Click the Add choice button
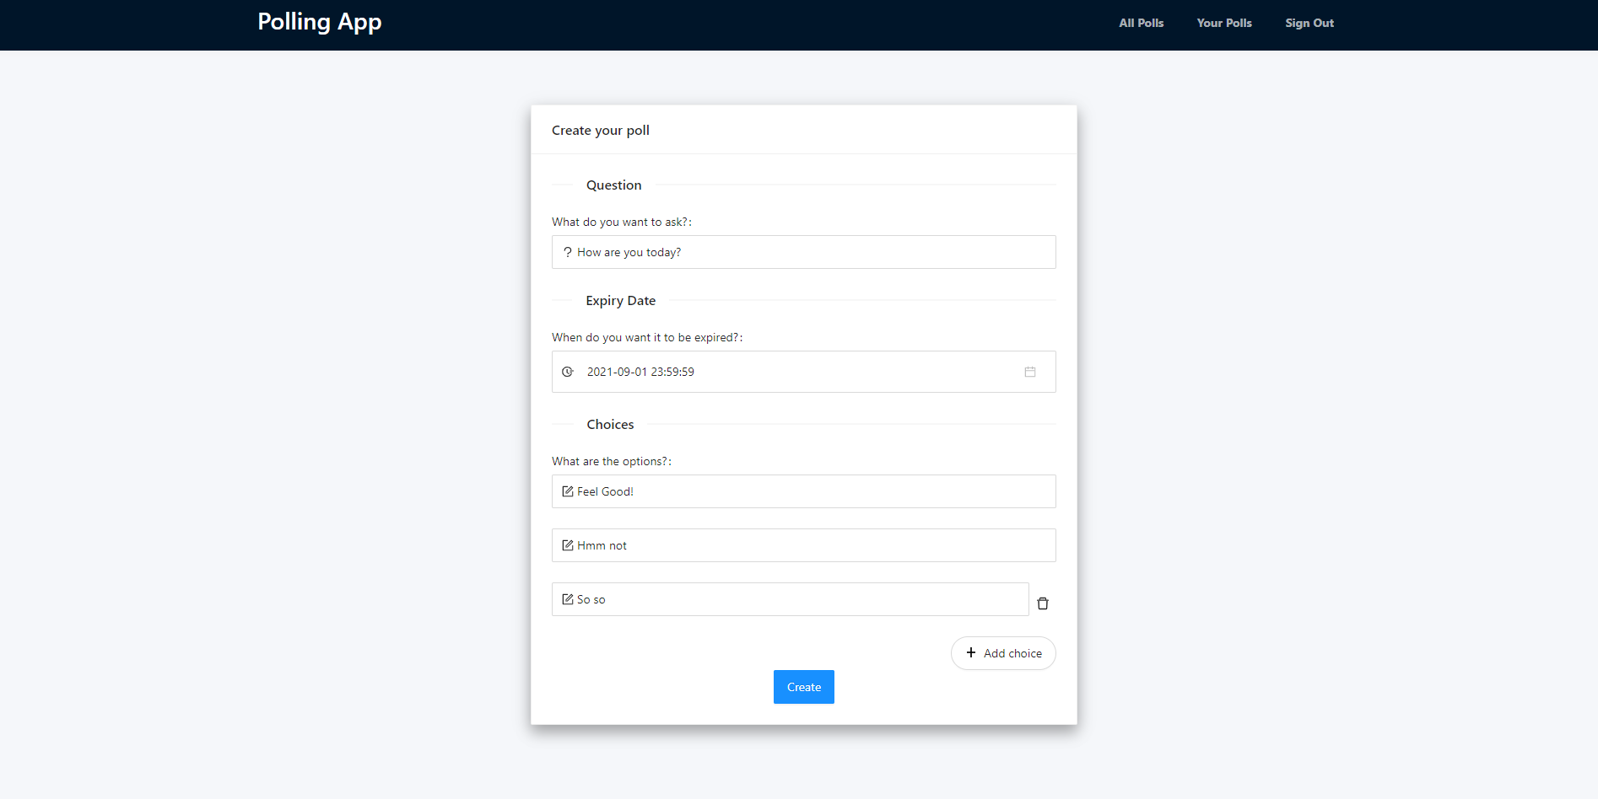Viewport: 1598px width, 799px height. [1003, 653]
